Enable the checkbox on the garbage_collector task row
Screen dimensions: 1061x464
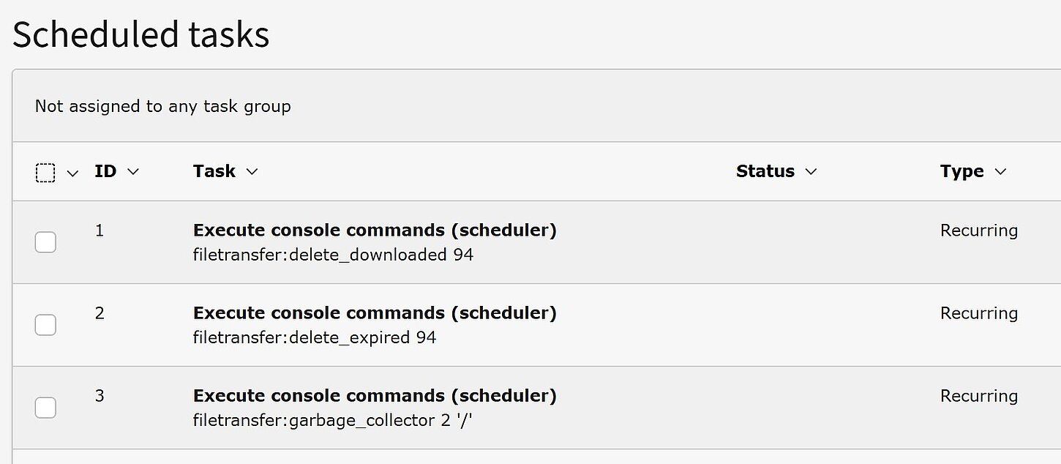click(45, 408)
